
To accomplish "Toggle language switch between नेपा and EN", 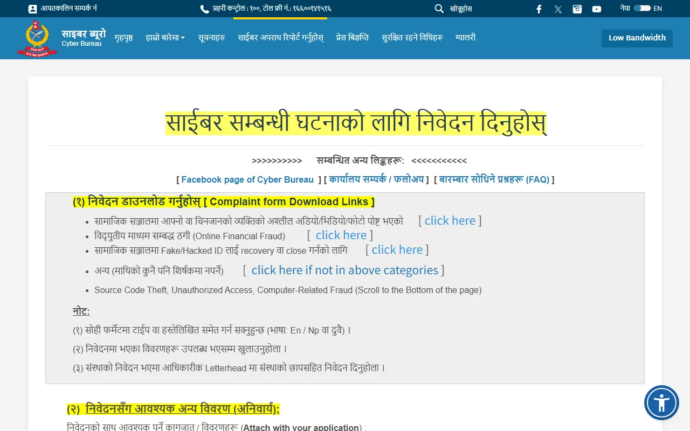I will point(642,8).
